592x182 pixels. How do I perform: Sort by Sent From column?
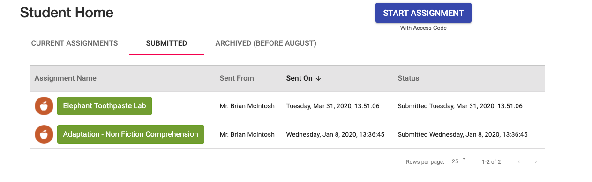(237, 78)
